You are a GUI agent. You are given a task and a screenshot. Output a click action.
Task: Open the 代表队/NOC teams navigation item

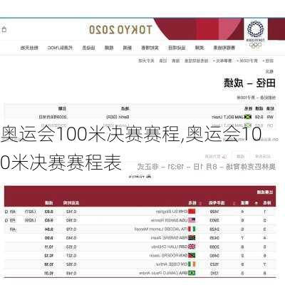click(60, 48)
